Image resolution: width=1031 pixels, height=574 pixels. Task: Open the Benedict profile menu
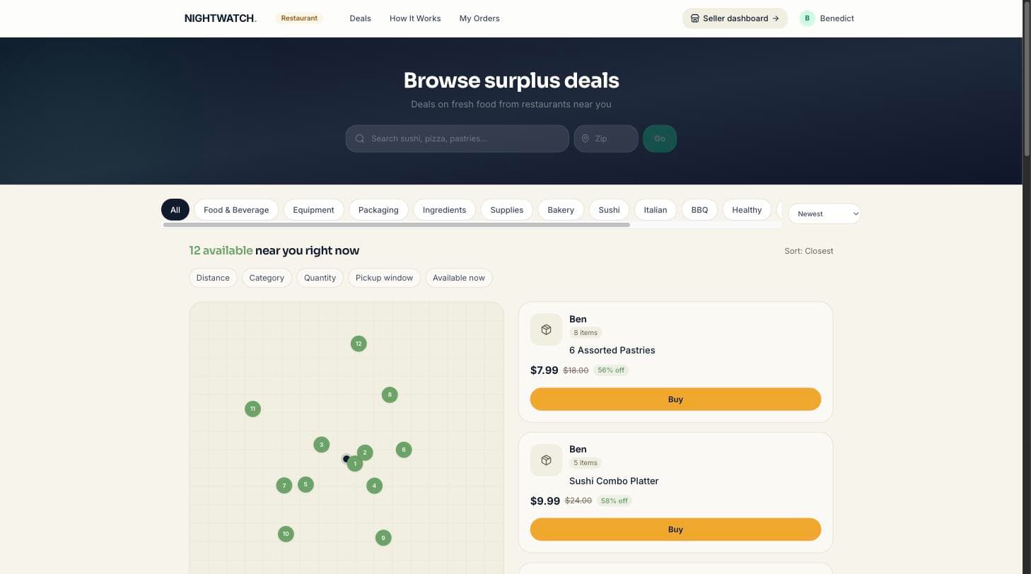point(827,18)
